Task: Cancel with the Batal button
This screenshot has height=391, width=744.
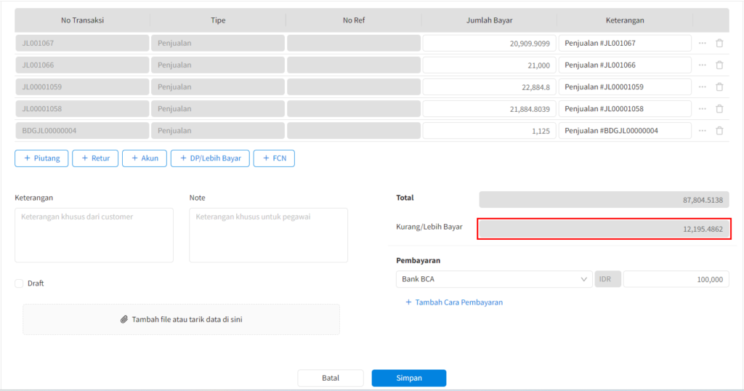Action: point(331,378)
